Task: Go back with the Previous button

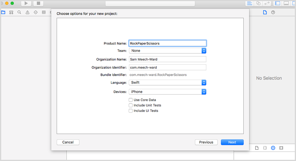Action: pos(206,142)
